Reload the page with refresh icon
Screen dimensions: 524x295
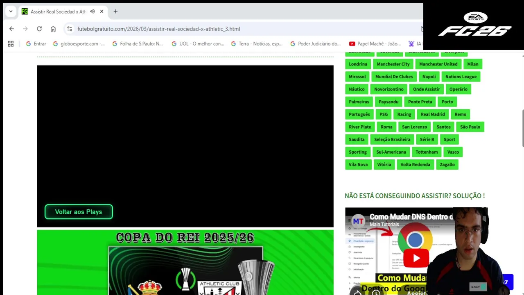coord(39,29)
